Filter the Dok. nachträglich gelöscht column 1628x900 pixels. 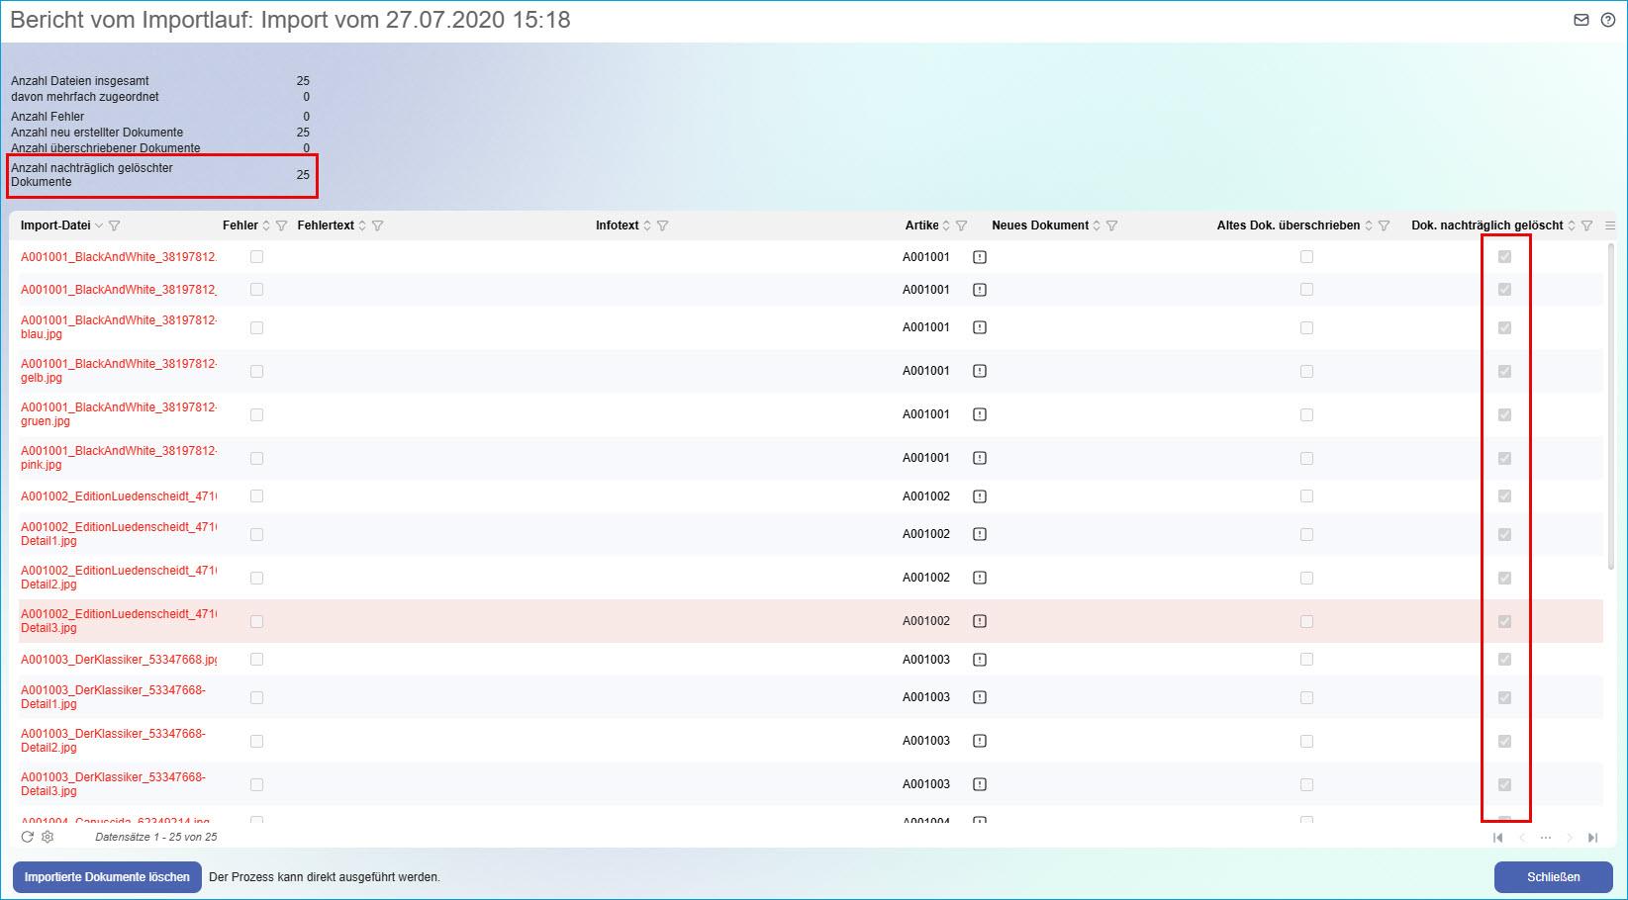(1587, 225)
